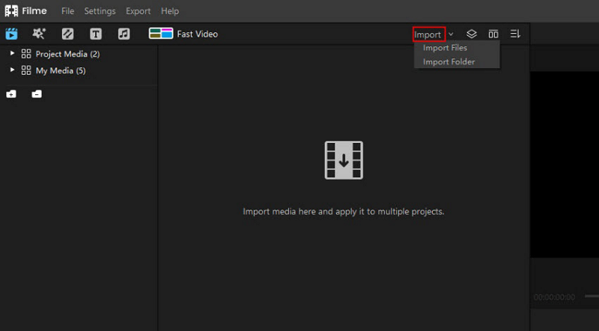This screenshot has width=599, height=331.
Task: Click the film strip import placeholder
Action: (x=344, y=160)
